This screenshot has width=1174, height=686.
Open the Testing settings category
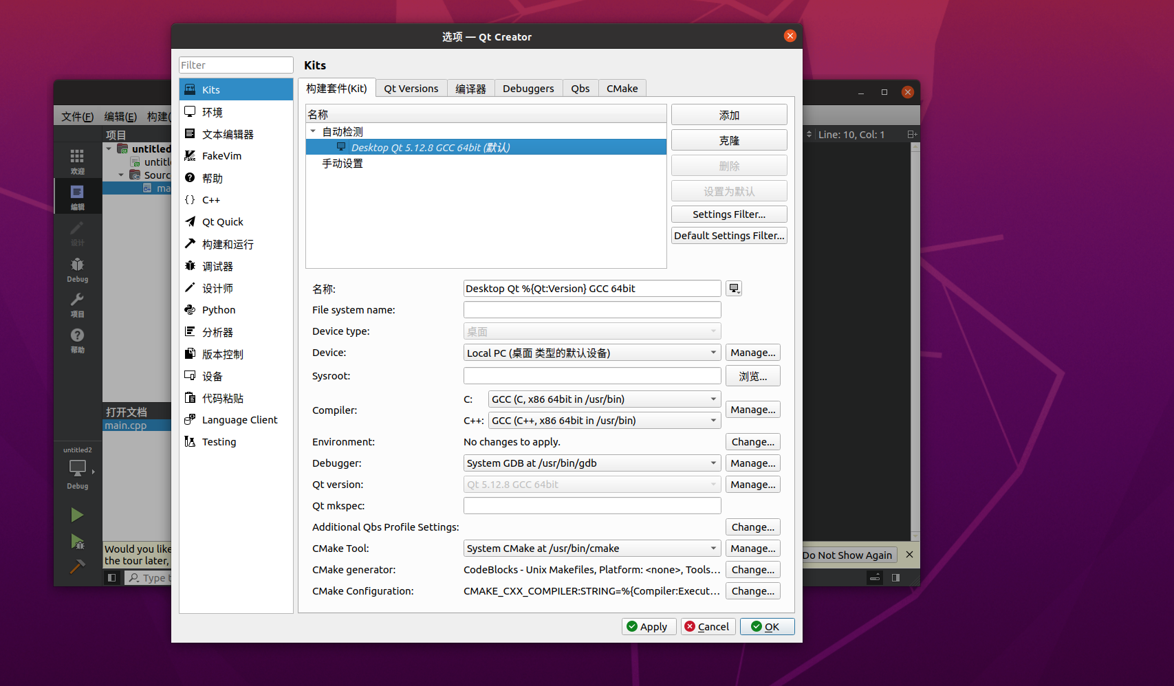(236, 442)
